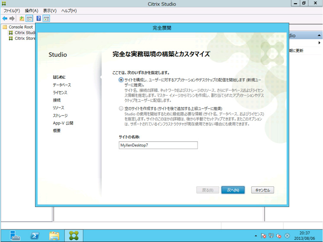The image size is (323, 242).
Task: Click the circled X tray icon
Action: (x=287, y=236)
